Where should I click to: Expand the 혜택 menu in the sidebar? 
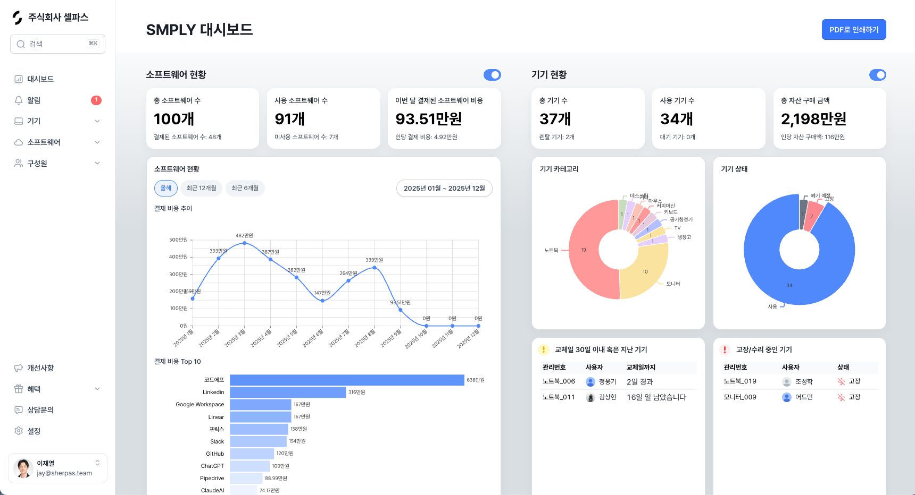[x=97, y=389]
